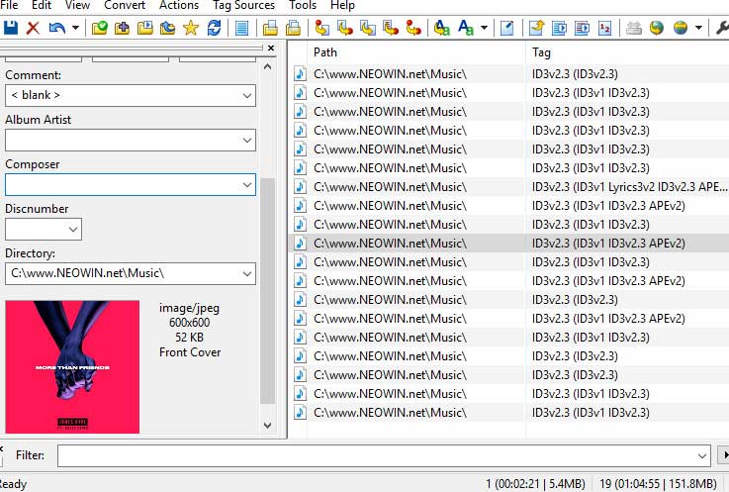Click the Save tag floppy disk icon
This screenshot has width=729, height=492.
(10, 28)
